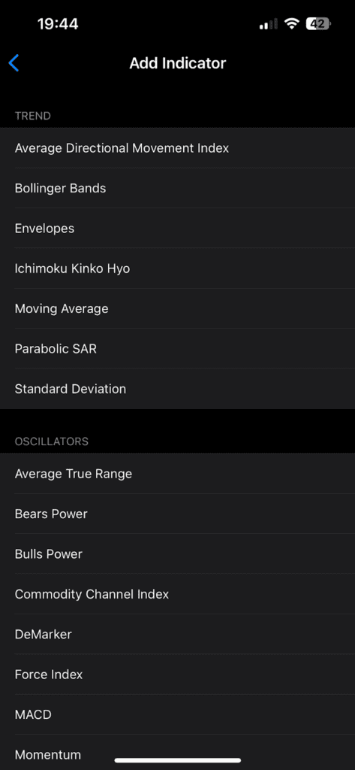Image resolution: width=355 pixels, height=770 pixels.
Task: Choose the Envelopes indicator
Action: click(177, 229)
